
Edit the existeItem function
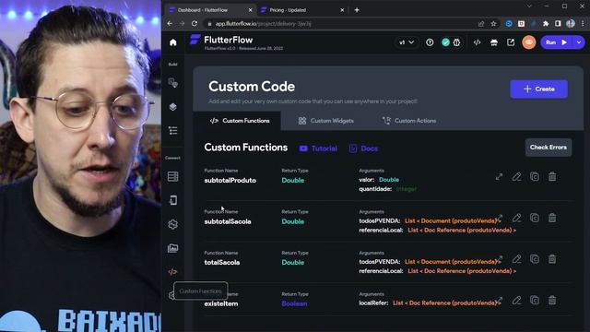(x=516, y=300)
